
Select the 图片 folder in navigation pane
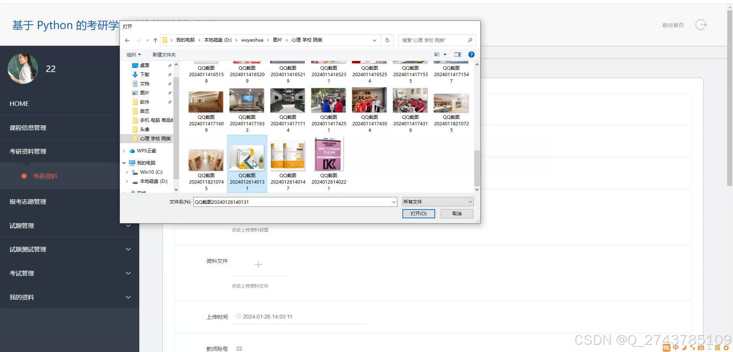(144, 93)
